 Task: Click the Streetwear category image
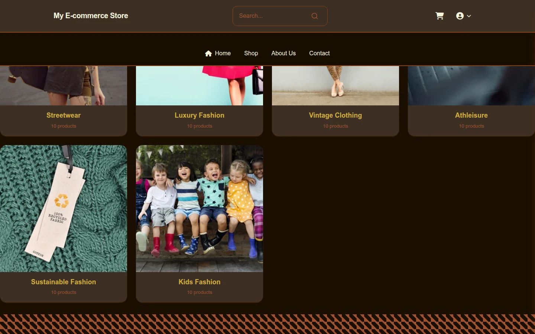pos(64,86)
